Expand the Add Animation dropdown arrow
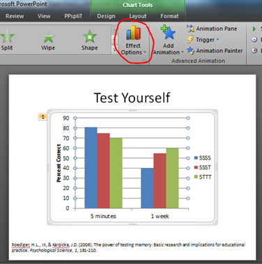 pyautogui.click(x=183, y=52)
